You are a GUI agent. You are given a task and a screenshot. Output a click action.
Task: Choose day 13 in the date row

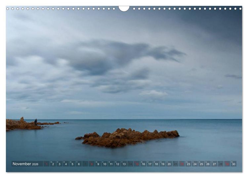click(x=124, y=163)
